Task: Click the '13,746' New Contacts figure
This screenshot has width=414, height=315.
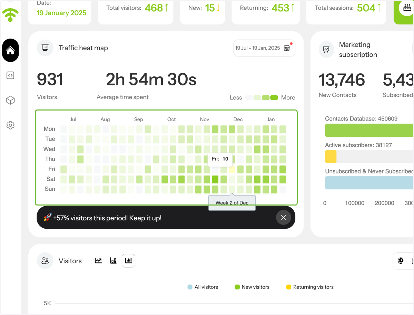Action: pyautogui.click(x=342, y=80)
